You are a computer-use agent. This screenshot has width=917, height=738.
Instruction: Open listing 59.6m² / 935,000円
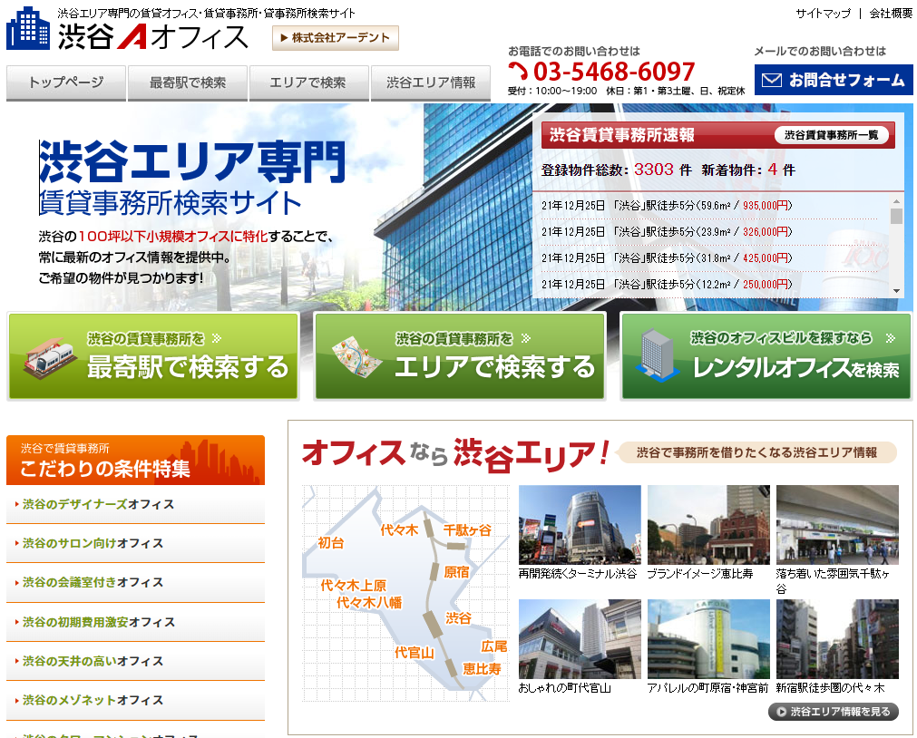[667, 206]
